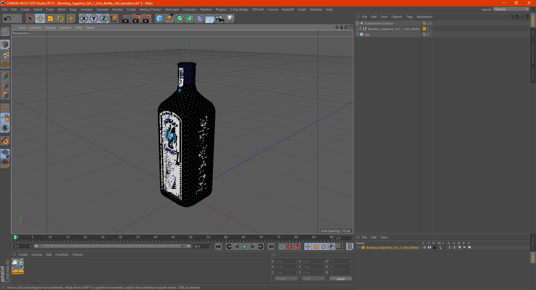
Task: Switch to Points mode in left sidebar
Action: (x=5, y=75)
